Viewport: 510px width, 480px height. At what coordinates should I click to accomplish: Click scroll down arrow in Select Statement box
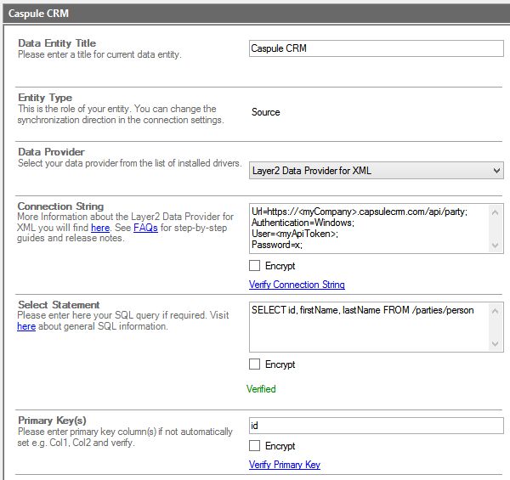tap(496, 343)
